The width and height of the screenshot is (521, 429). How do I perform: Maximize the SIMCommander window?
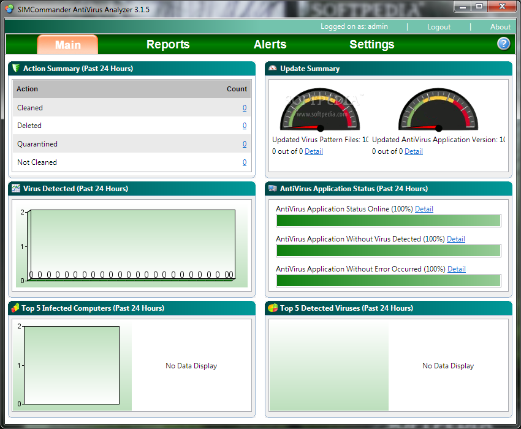pyautogui.click(x=479, y=6)
